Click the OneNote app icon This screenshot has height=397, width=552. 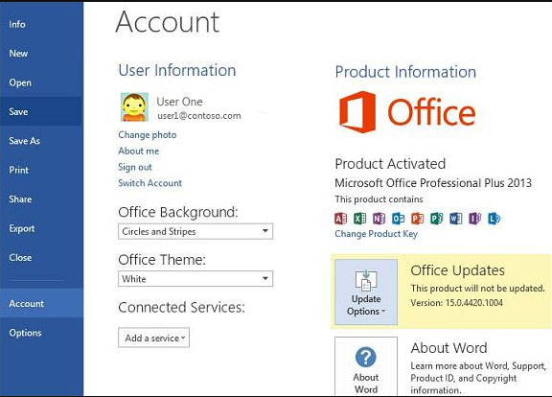pyautogui.click(x=379, y=219)
